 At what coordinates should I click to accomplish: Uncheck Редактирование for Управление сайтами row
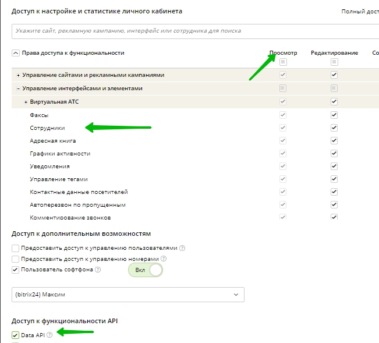click(334, 75)
